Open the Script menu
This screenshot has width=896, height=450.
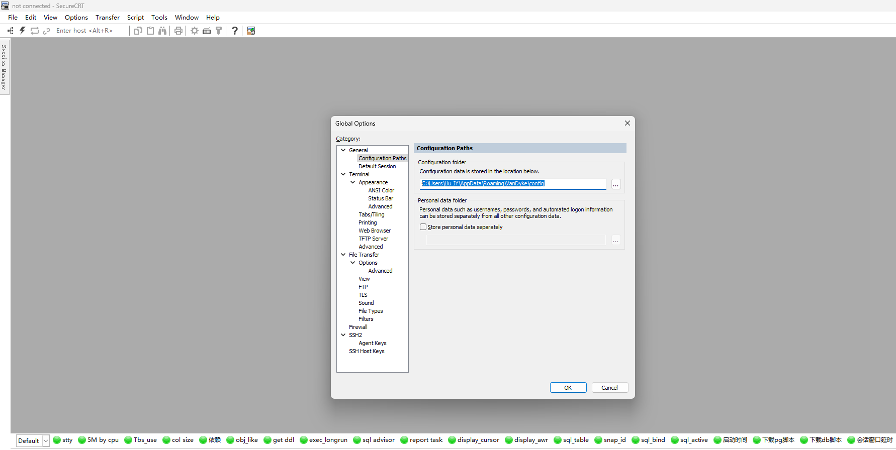[x=135, y=17]
